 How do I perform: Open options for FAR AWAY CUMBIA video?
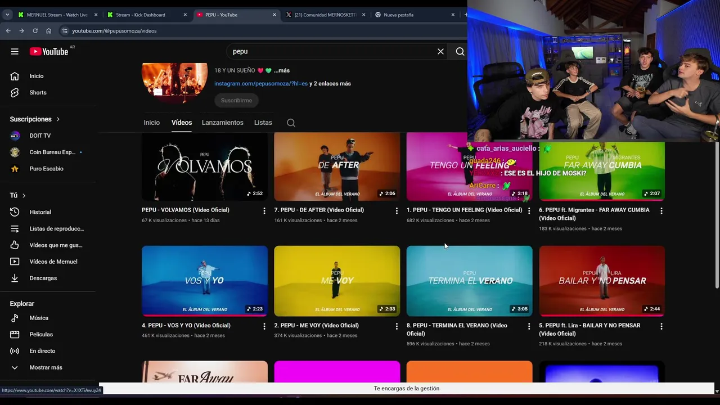click(661, 210)
